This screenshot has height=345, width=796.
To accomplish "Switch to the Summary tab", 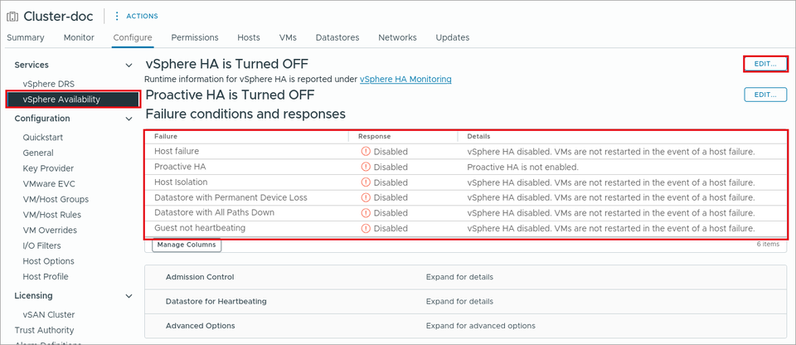I will [x=26, y=37].
